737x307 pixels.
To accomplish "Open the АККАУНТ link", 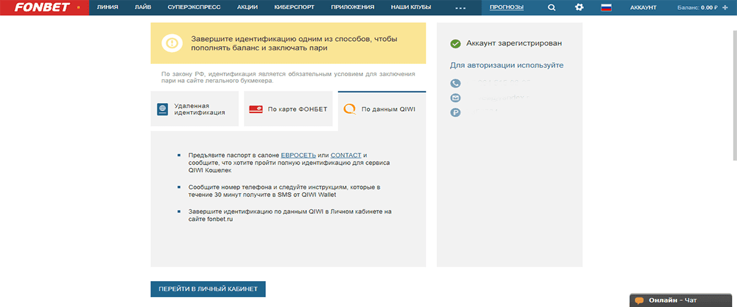I will coord(643,7).
